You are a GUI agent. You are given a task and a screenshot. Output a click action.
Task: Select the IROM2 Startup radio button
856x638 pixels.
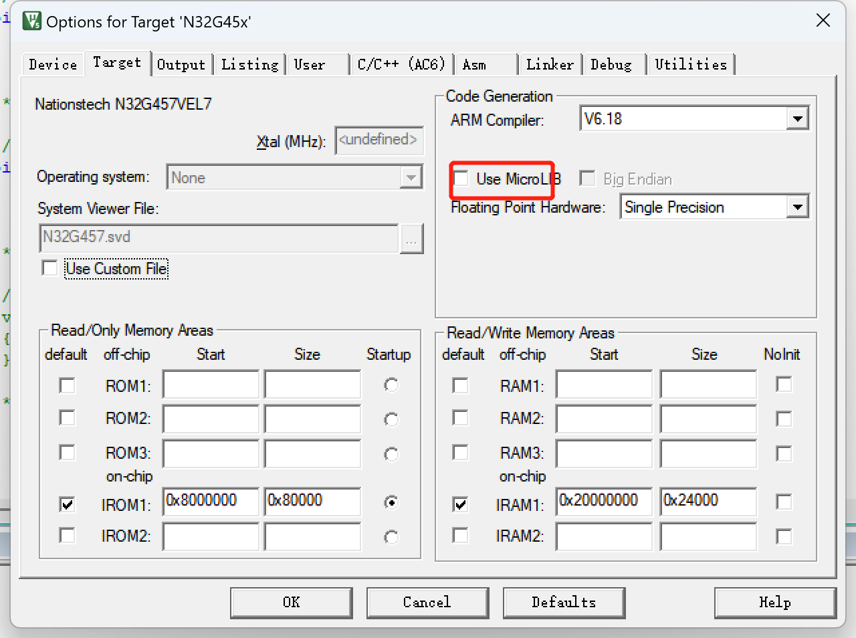click(391, 537)
